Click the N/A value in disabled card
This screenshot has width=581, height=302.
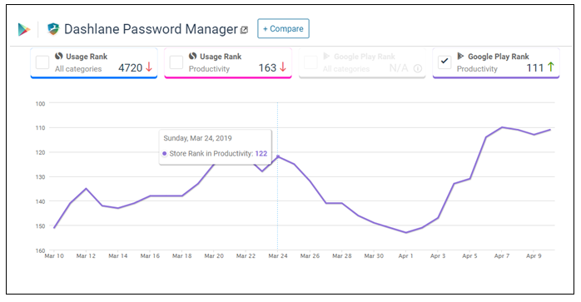[399, 68]
